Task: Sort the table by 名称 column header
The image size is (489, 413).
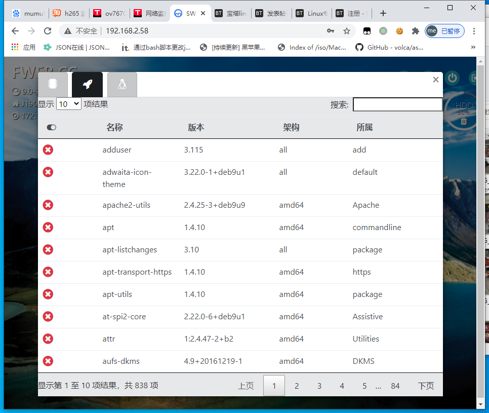Action: pos(114,127)
